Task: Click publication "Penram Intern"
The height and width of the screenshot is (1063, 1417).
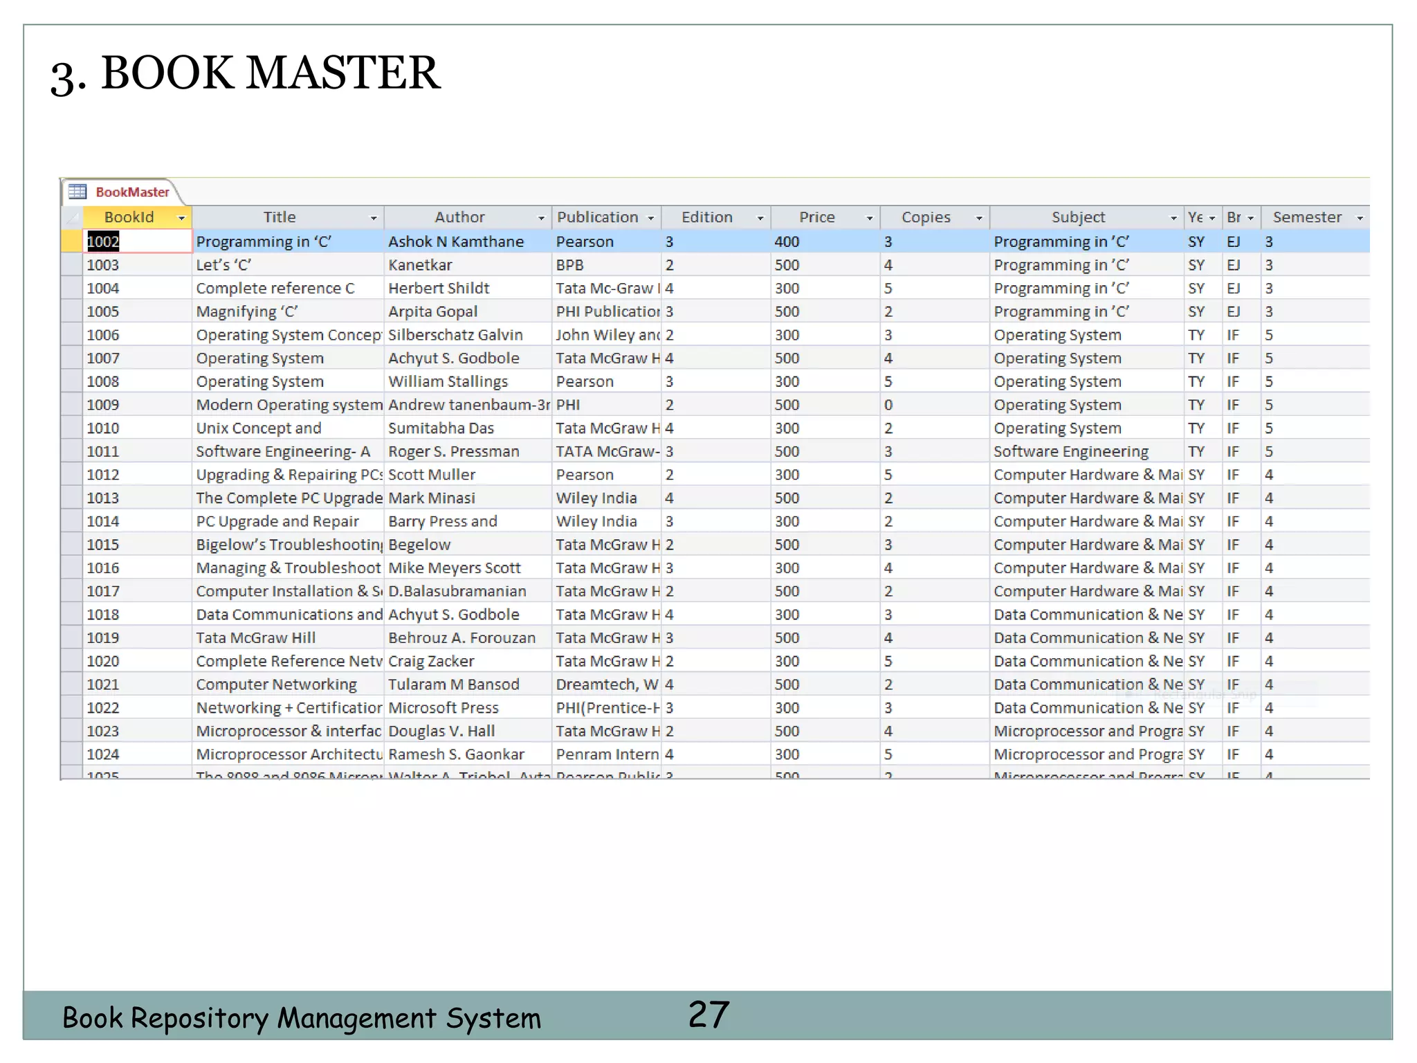Action: tap(607, 754)
